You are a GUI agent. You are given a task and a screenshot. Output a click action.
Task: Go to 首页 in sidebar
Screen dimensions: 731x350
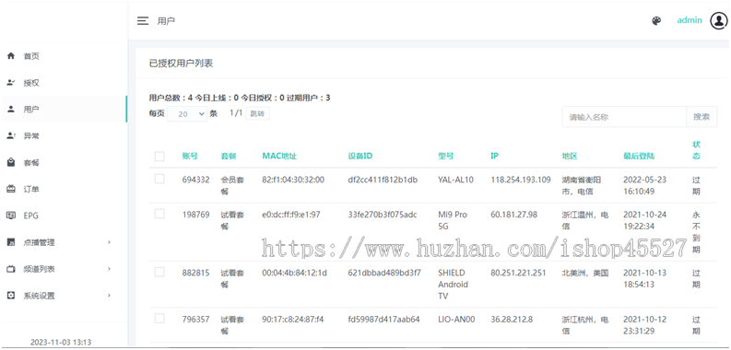(x=31, y=56)
